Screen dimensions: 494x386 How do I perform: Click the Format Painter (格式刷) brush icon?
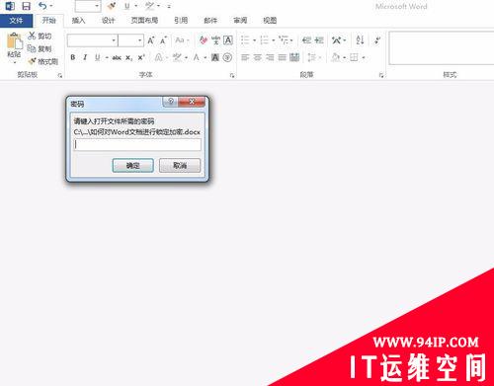(33, 61)
